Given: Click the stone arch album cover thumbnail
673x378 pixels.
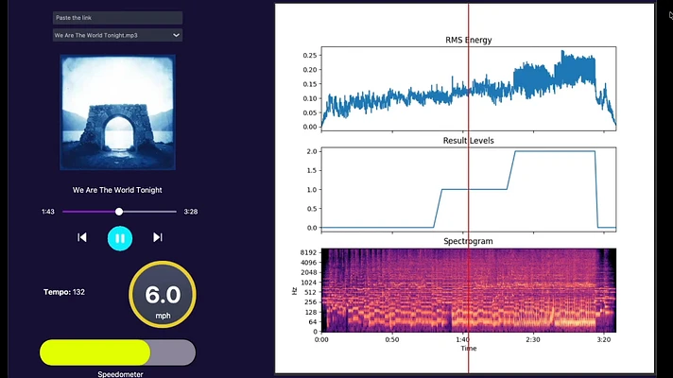Looking at the screenshot, I should pos(117,112).
